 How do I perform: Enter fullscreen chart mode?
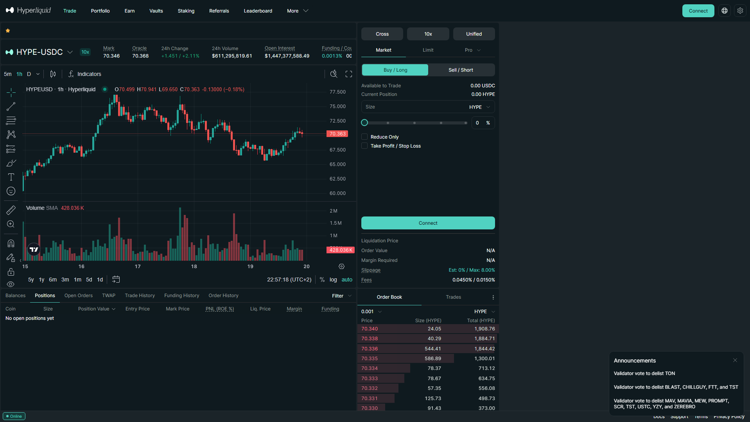coord(349,74)
